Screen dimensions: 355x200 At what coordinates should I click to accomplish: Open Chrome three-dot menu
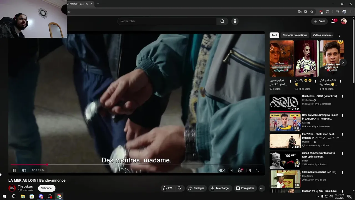click(x=350, y=12)
